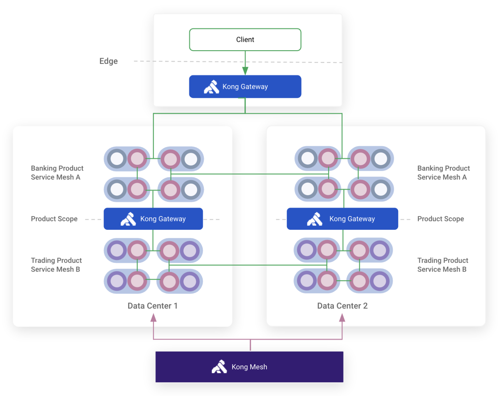The image size is (498, 396).
Task: Select the edge Kong Gateway box
Action: (x=245, y=87)
